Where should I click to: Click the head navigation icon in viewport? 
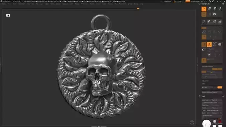(x=192, y=122)
